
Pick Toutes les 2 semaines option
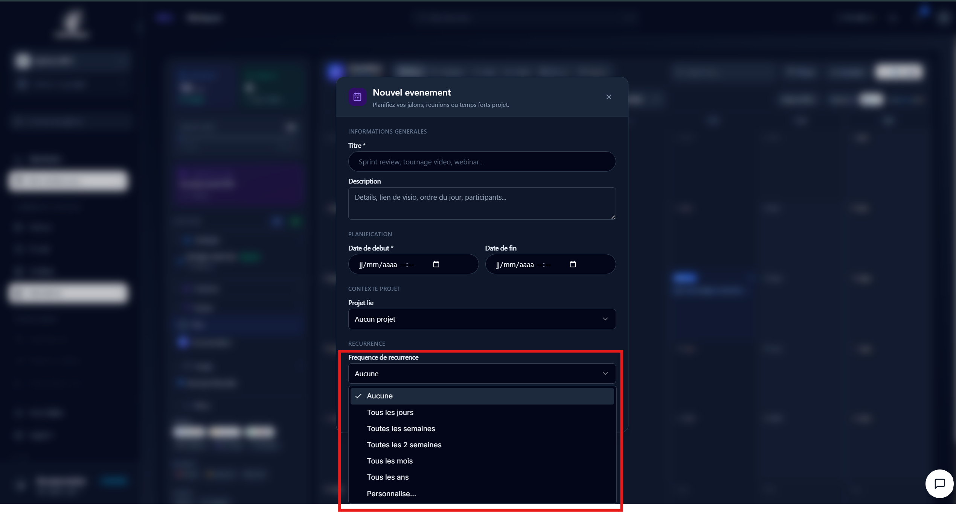(404, 445)
